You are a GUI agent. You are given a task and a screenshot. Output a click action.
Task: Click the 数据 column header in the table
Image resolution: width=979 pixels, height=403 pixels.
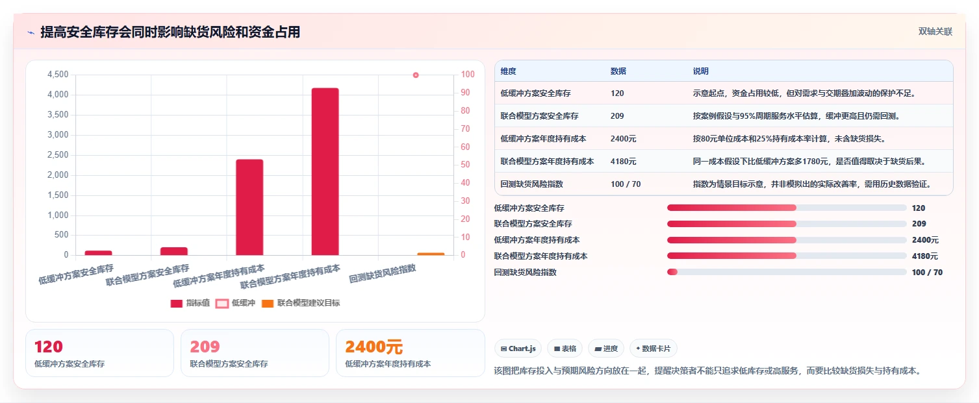click(x=618, y=71)
